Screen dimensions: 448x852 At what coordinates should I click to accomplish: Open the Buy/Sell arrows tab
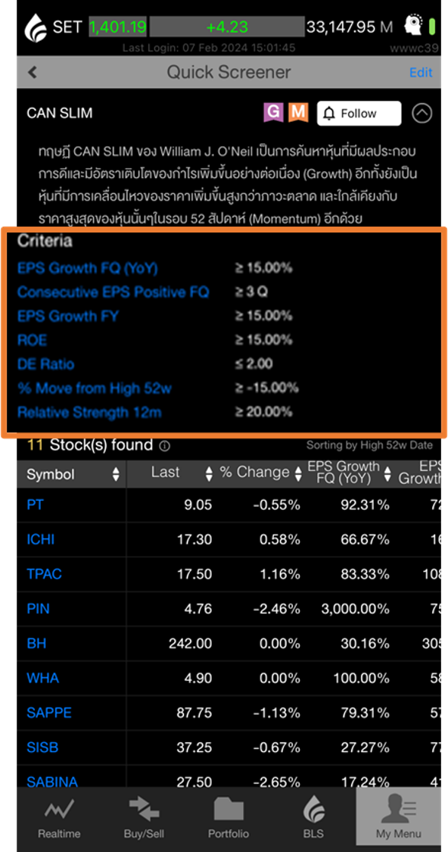[143, 810]
